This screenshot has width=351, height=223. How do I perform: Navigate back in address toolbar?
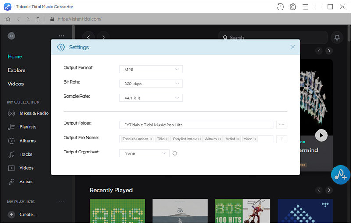[18, 19]
